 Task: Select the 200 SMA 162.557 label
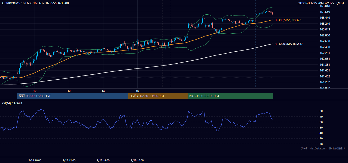click(289, 44)
